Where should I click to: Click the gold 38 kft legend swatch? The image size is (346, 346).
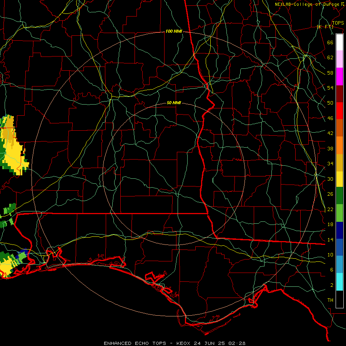tap(339, 163)
